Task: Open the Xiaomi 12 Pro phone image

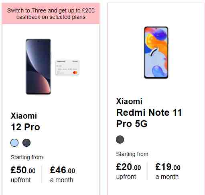Action: 39,67
